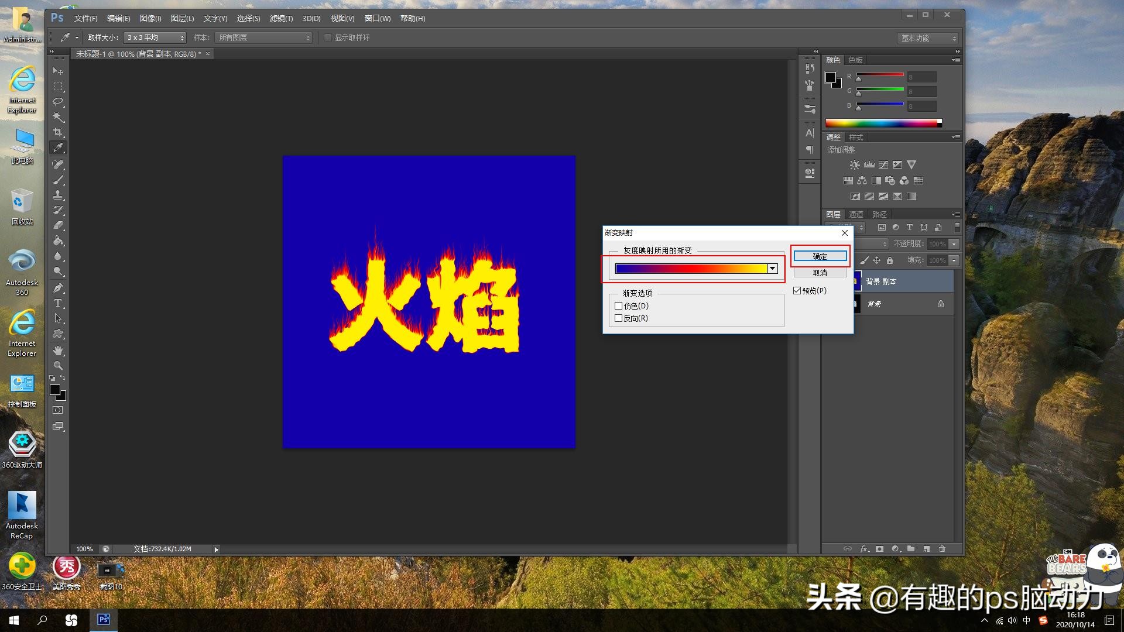Select the Zoom tool
Viewport: 1124px width, 632px height.
(x=58, y=365)
